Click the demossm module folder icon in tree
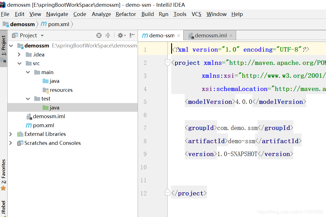This screenshot has height=217, width=326. pyautogui.click(x=20, y=45)
